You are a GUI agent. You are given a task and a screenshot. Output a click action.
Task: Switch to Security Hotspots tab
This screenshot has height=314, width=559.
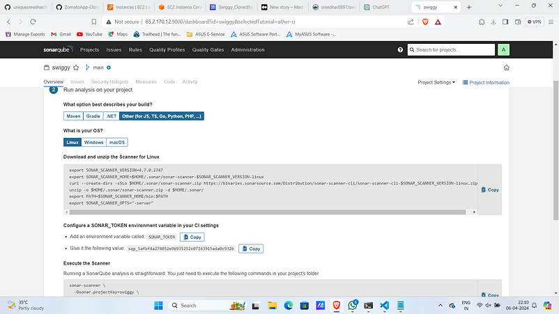tap(110, 82)
